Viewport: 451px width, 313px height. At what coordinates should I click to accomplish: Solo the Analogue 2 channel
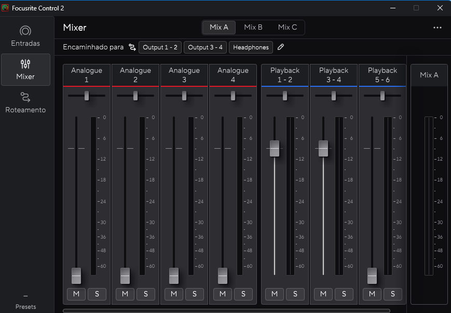[x=146, y=294]
